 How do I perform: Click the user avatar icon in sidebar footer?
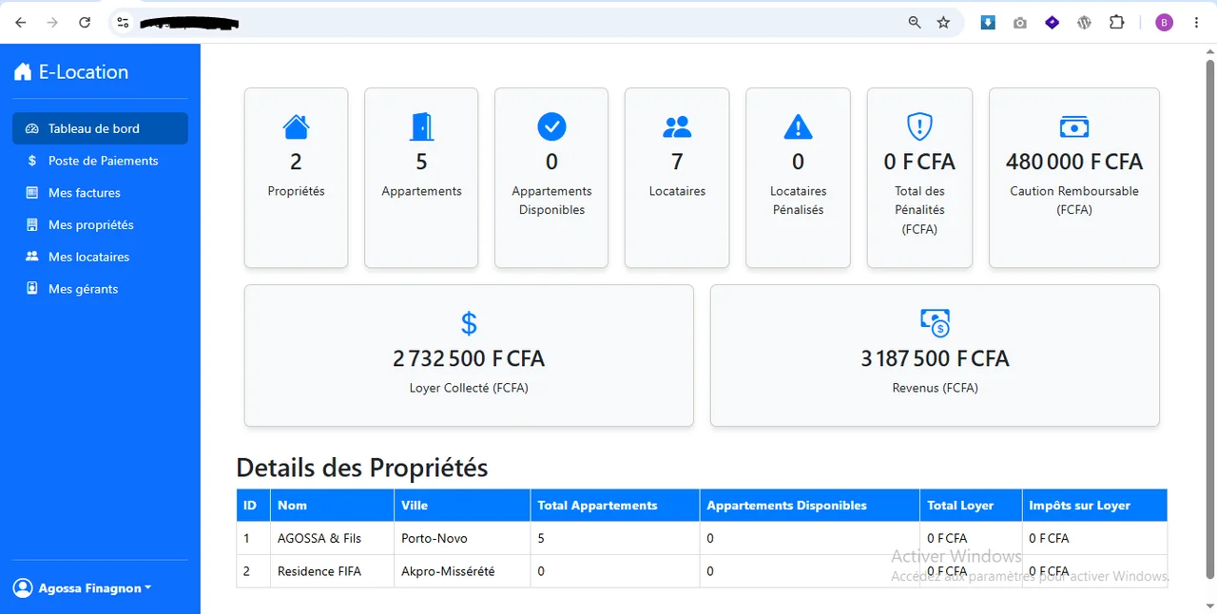(x=23, y=588)
